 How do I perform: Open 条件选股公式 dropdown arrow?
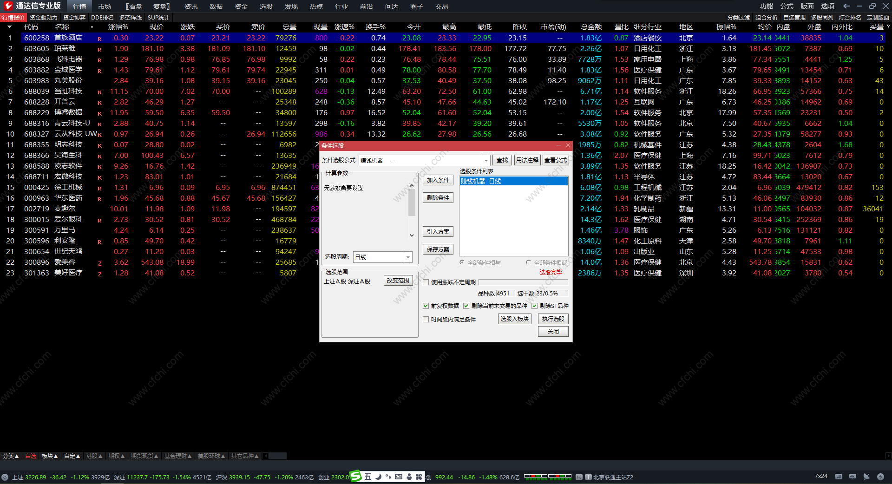(x=486, y=160)
